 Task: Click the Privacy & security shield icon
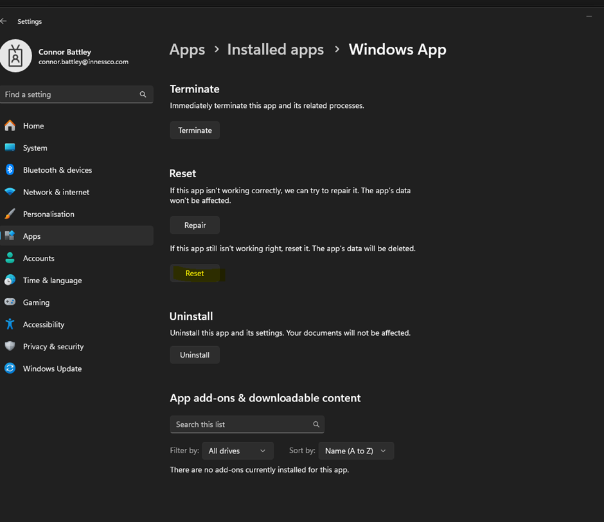pos(10,346)
